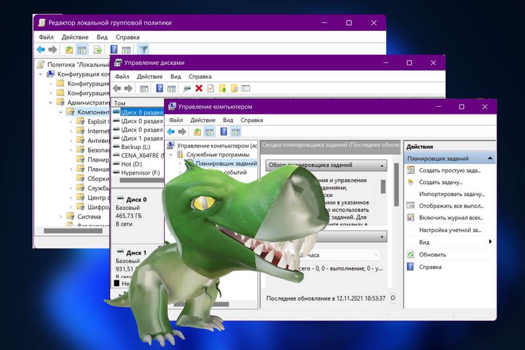525x350 pixels.
Task: Click the export list icon in Group Policy toolbar
Action: tap(97, 50)
